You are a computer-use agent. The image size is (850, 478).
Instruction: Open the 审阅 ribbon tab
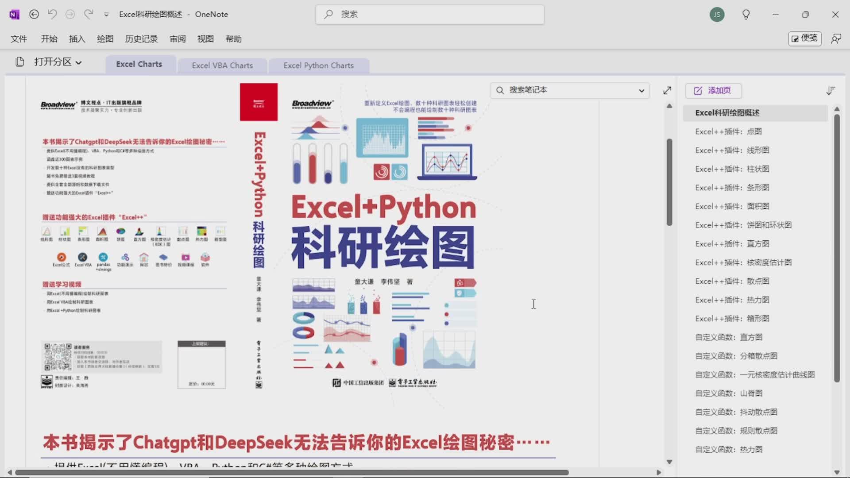point(178,39)
